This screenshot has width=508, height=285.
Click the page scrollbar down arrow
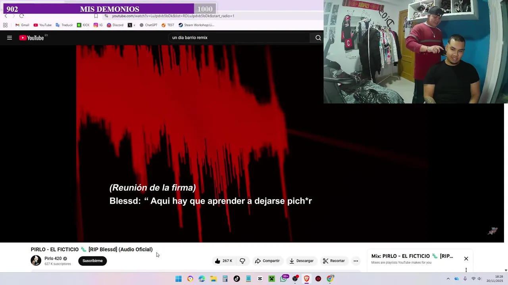pyautogui.click(x=506, y=270)
